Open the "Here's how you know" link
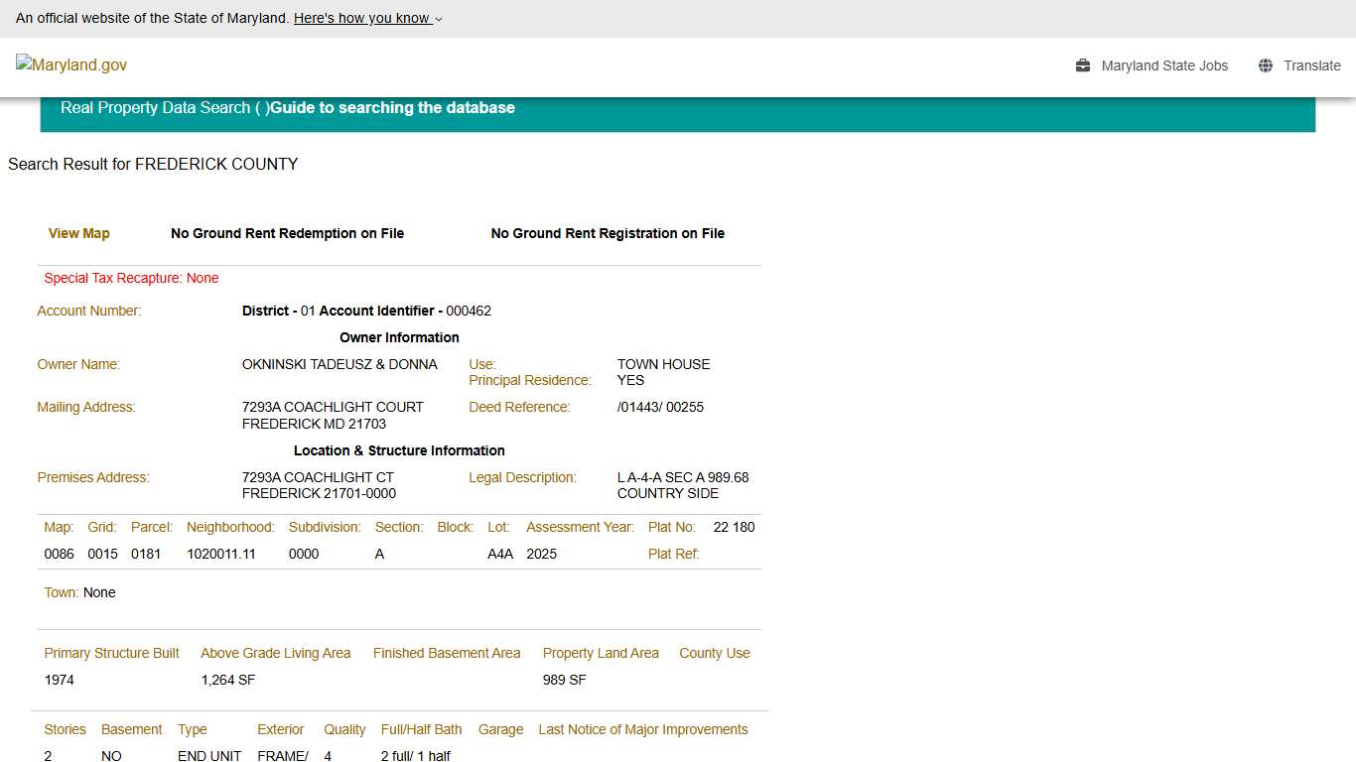Image resolution: width=1356 pixels, height=762 pixels. pos(362,18)
